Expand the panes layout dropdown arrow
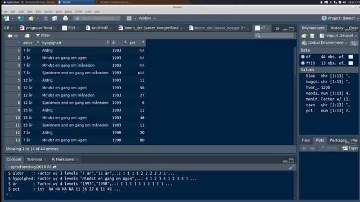The image size is (360, 202). pyautogui.click(x=135, y=19)
